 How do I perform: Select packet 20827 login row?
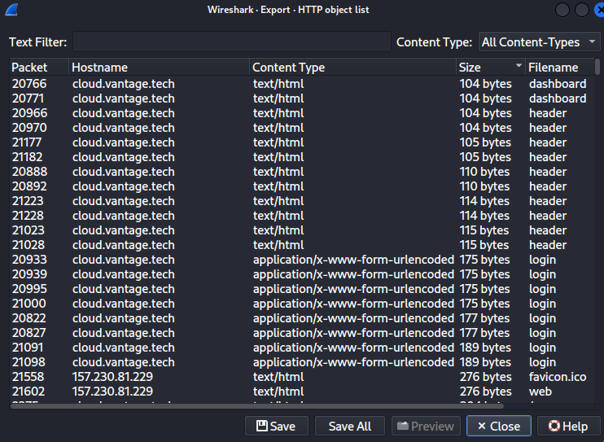(x=302, y=333)
